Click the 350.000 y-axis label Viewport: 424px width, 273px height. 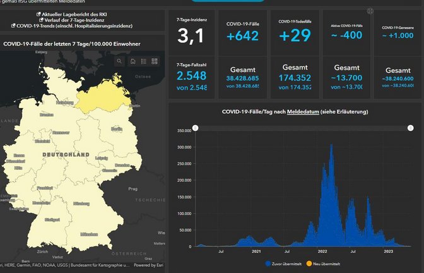pyautogui.click(x=184, y=131)
